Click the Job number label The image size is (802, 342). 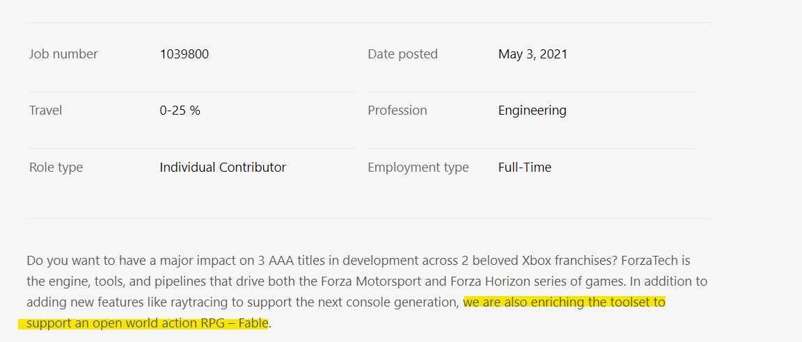(x=63, y=54)
